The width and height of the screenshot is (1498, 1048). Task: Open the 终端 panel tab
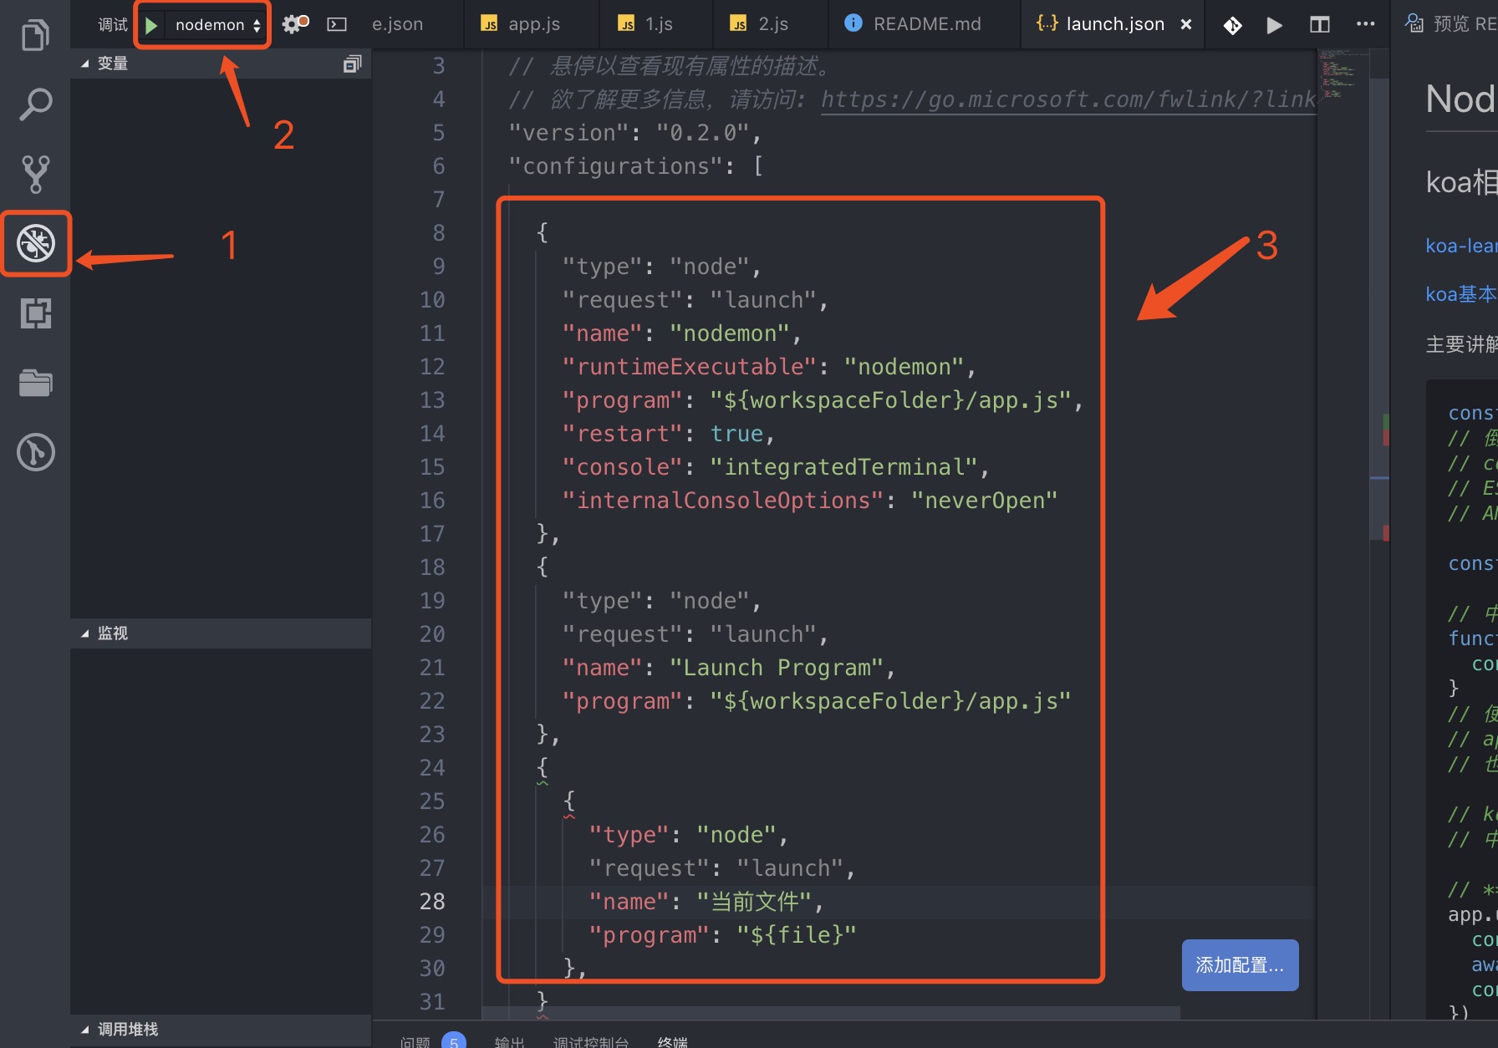(x=673, y=1041)
